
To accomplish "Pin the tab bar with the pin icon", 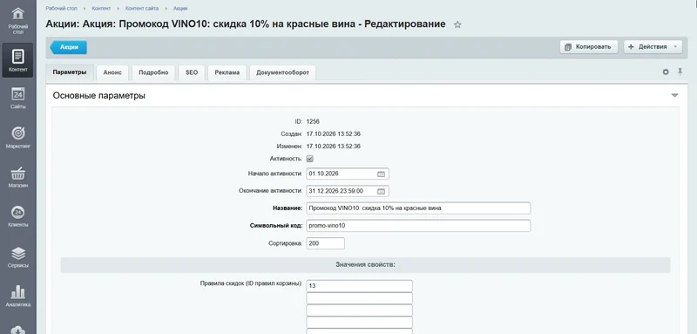I will pyautogui.click(x=680, y=72).
